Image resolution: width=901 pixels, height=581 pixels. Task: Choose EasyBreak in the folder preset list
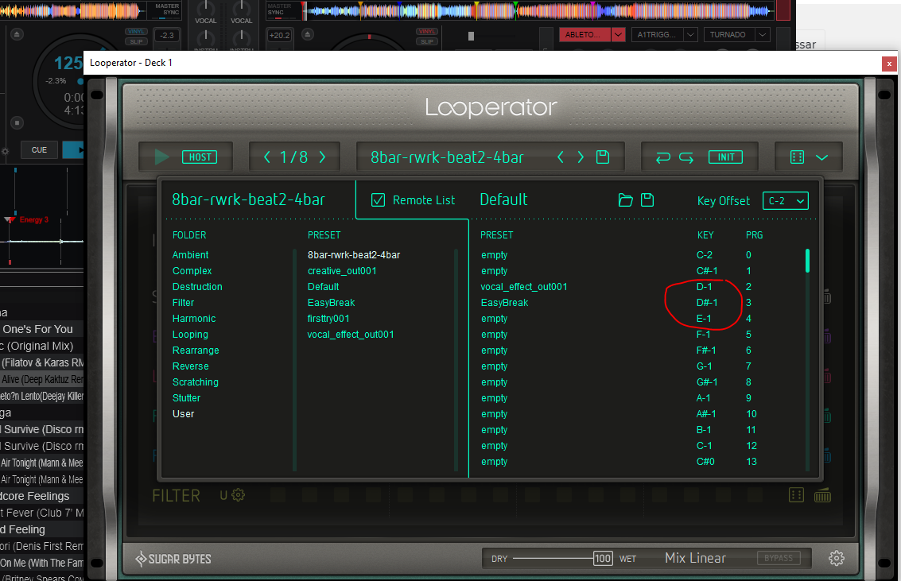point(331,303)
